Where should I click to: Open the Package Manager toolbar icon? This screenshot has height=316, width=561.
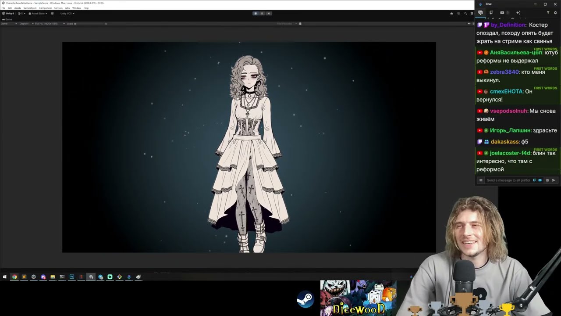tap(52, 13)
